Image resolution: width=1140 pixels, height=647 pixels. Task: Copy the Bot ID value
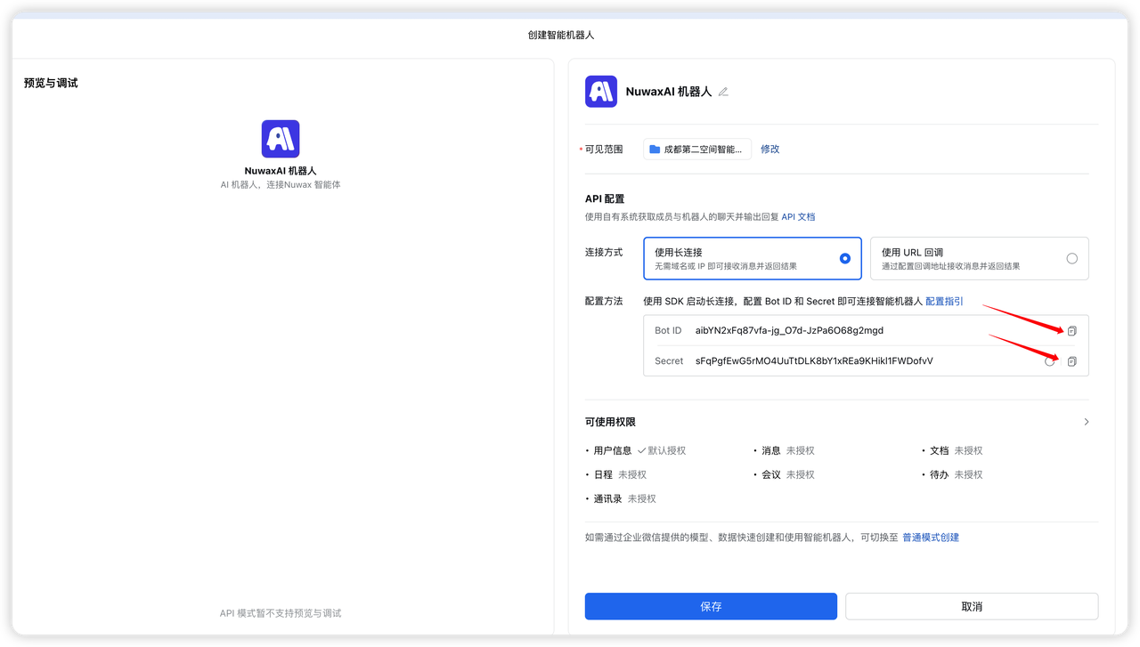pos(1072,331)
